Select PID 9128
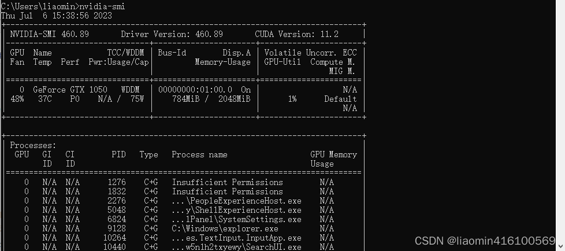 [x=117, y=229]
